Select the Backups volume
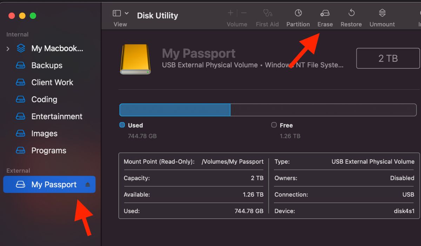Viewport: 421px width, 246px height. 47,65
